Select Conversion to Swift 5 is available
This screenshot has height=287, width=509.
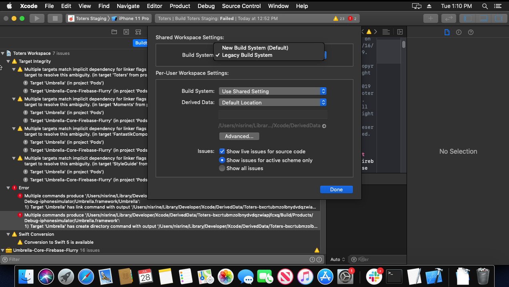[x=59, y=242]
